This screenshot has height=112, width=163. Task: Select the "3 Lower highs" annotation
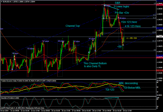pos(121,7)
